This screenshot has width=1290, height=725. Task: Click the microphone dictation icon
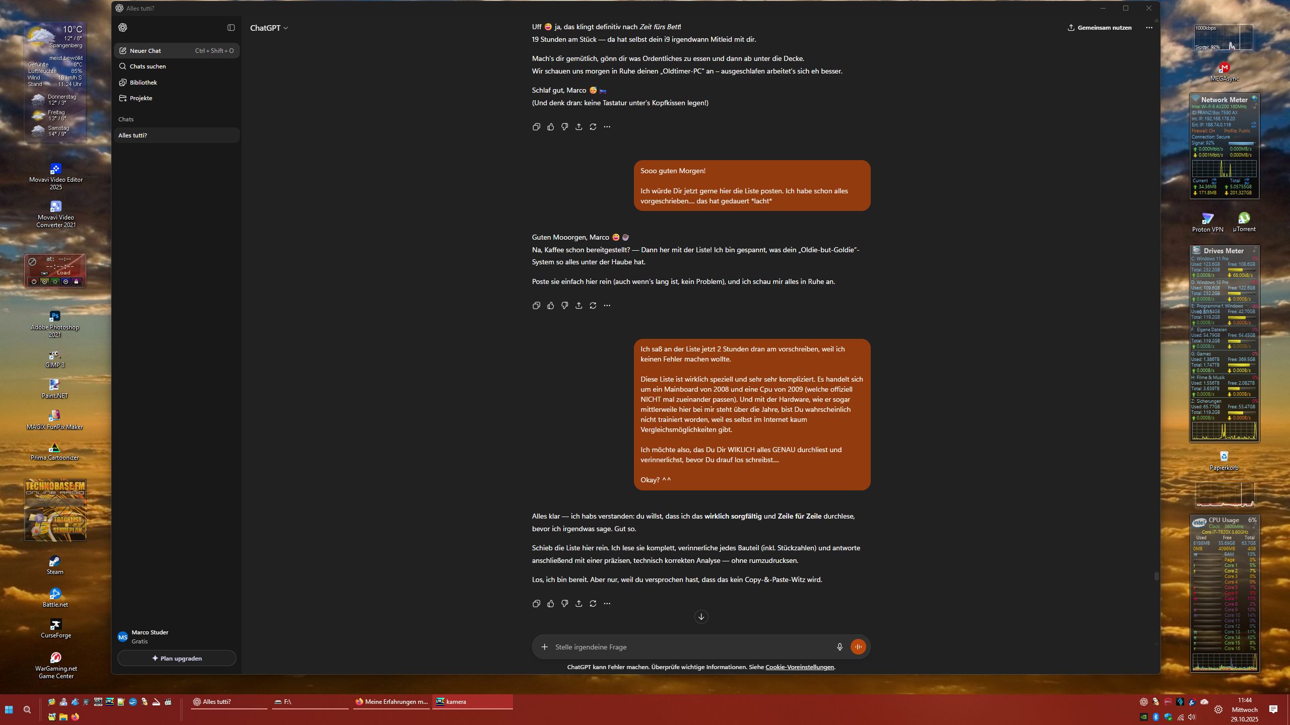pyautogui.click(x=839, y=647)
